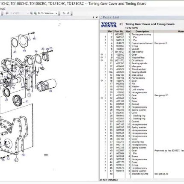Click callout 46 in the diagram
The image size is (184, 184).
34,39
